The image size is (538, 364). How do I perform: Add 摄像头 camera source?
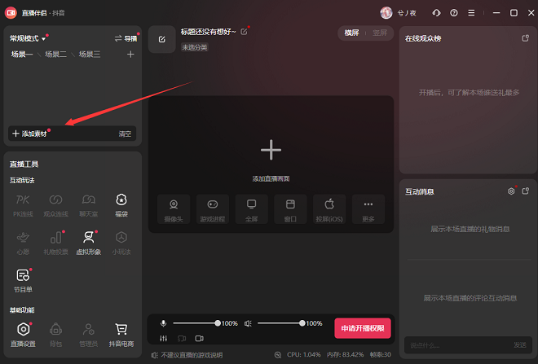(174, 209)
